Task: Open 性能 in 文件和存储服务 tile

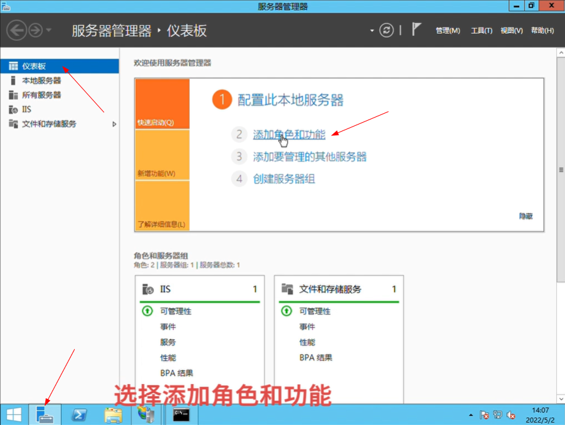Action: coord(307,342)
